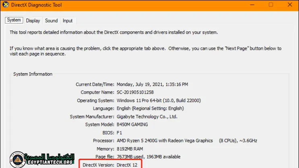Click the sentence starting 'This tool reports detailed information'
Image resolution: width=299 pixels, height=168 pixels.
(114, 32)
